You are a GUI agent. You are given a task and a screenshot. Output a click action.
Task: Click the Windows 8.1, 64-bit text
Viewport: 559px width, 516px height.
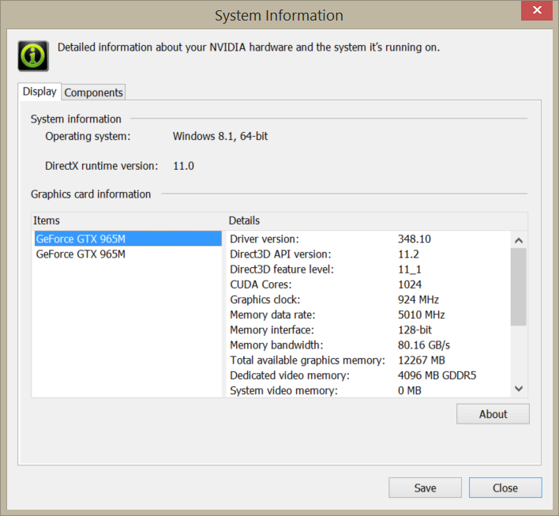point(220,137)
